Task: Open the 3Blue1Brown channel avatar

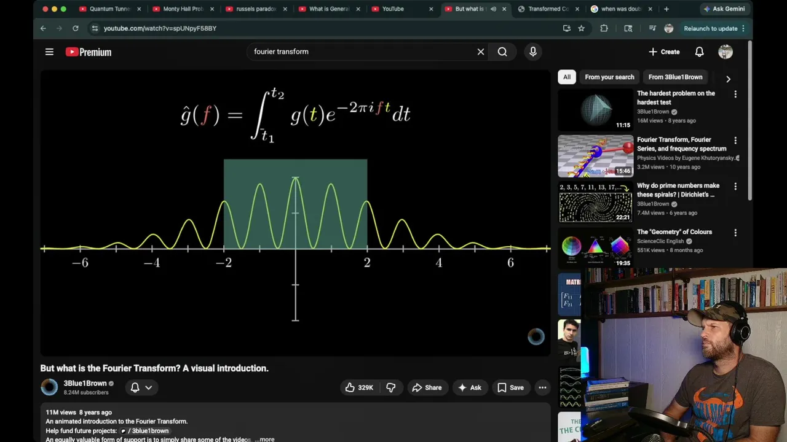Action: pos(49,387)
